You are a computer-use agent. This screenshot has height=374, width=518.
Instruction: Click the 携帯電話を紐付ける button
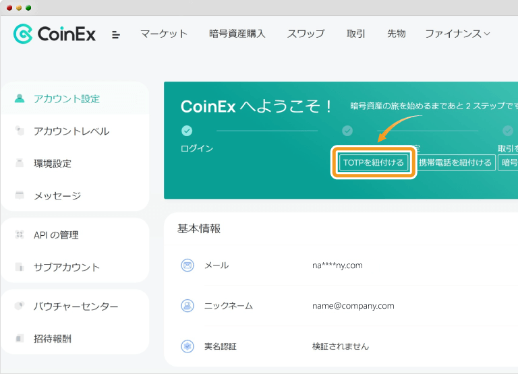pos(455,162)
